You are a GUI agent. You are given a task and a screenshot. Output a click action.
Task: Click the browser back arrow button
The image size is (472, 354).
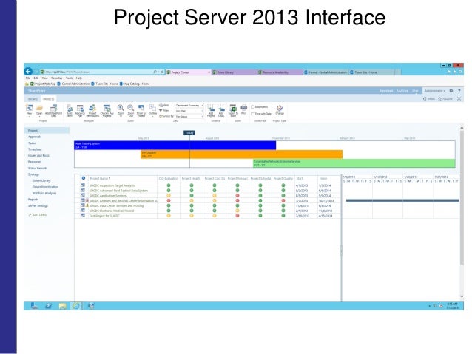click(x=28, y=71)
